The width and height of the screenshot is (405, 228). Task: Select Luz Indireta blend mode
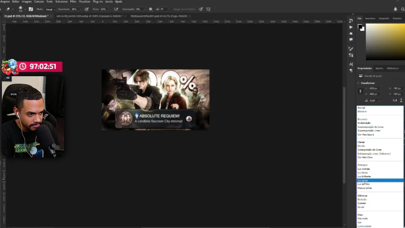coord(380,169)
